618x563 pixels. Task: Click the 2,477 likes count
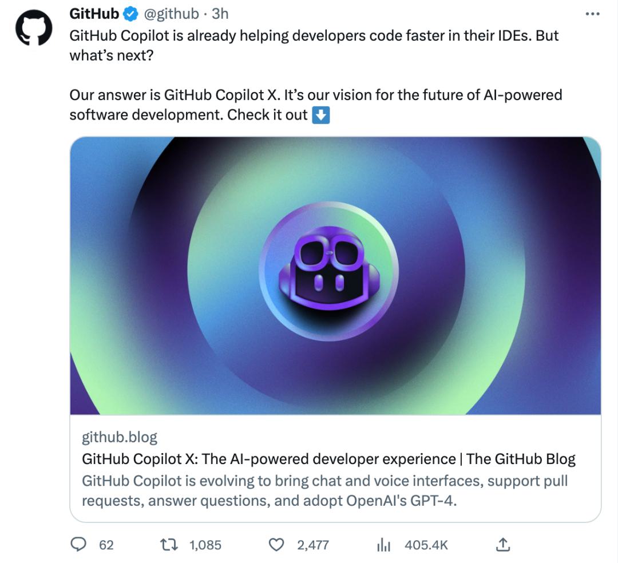tap(313, 545)
